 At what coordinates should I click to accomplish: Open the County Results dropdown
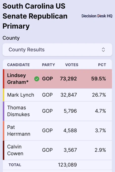pos(57,50)
